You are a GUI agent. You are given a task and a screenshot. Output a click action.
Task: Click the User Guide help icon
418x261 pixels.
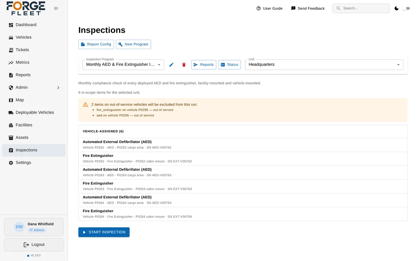(x=258, y=8)
